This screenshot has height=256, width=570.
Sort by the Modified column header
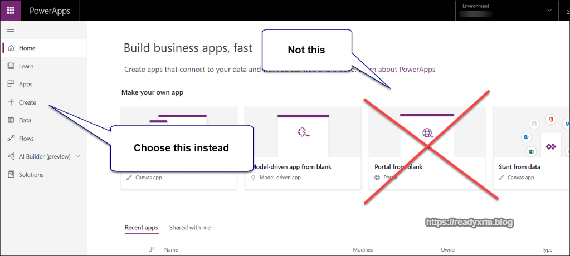[363, 250]
